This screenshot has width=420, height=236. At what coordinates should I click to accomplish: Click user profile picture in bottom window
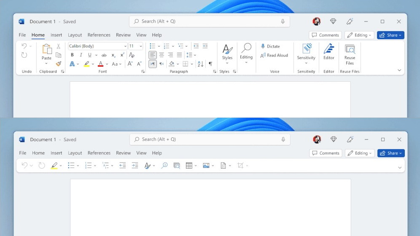317,139
